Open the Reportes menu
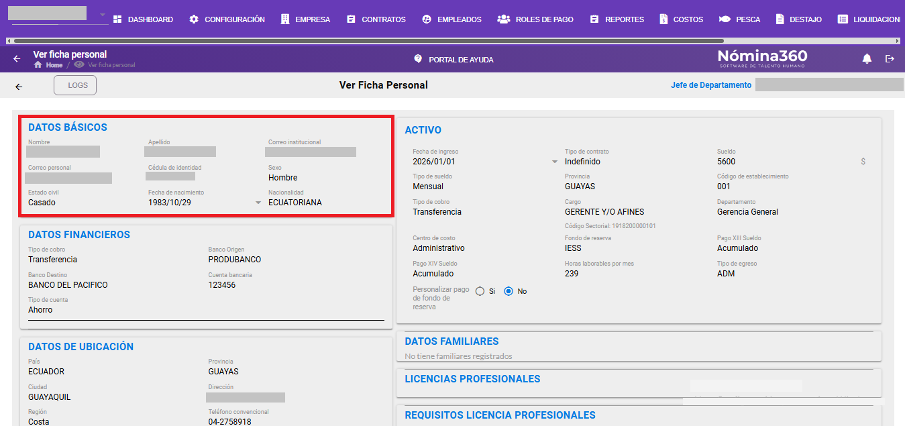 tap(617, 19)
